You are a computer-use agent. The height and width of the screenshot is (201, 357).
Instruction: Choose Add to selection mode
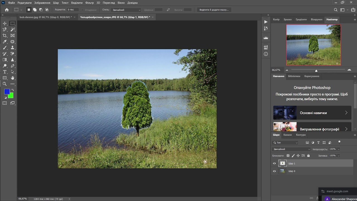pos(35,9)
